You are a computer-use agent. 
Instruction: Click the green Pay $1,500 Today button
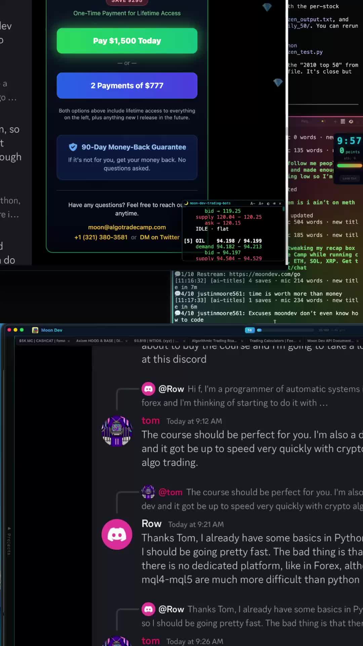127,41
